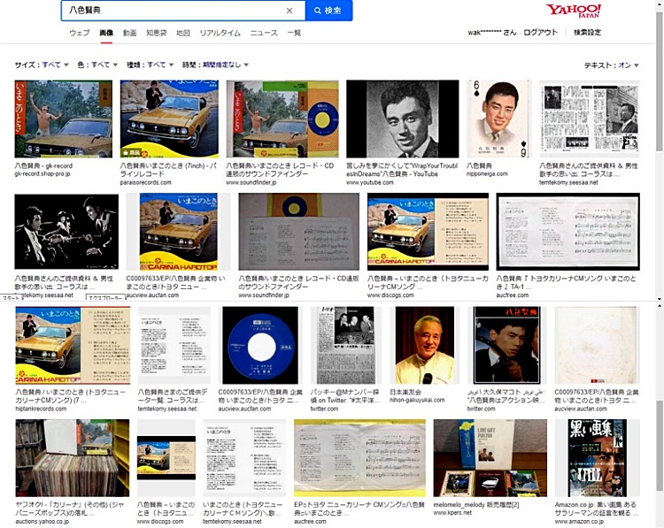Switch to the ウェブ tab
The width and height of the screenshot is (664, 528).
(79, 33)
